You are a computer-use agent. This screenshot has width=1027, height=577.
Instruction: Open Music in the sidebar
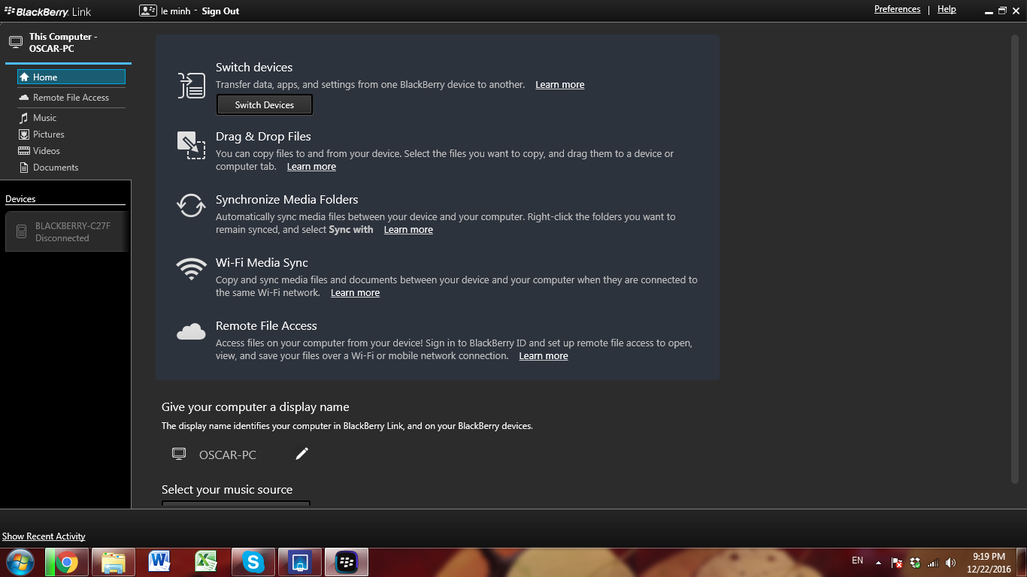coord(44,118)
